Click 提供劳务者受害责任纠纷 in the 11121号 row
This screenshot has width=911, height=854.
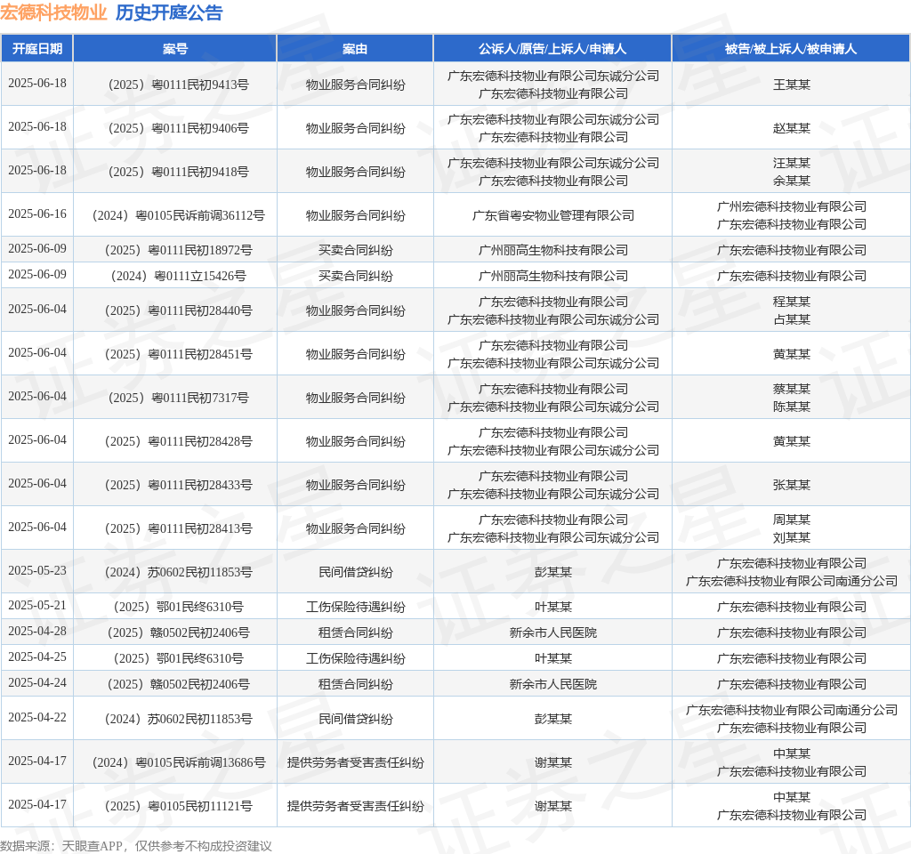point(356,806)
